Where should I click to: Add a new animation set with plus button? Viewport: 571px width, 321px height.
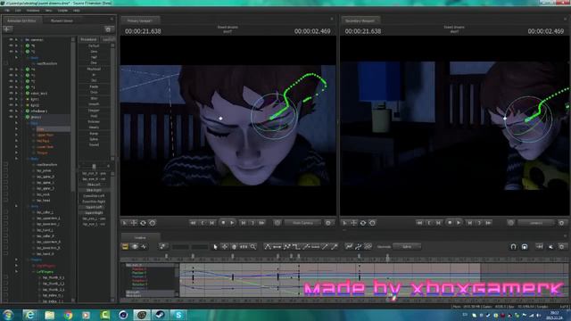[x=8, y=29]
